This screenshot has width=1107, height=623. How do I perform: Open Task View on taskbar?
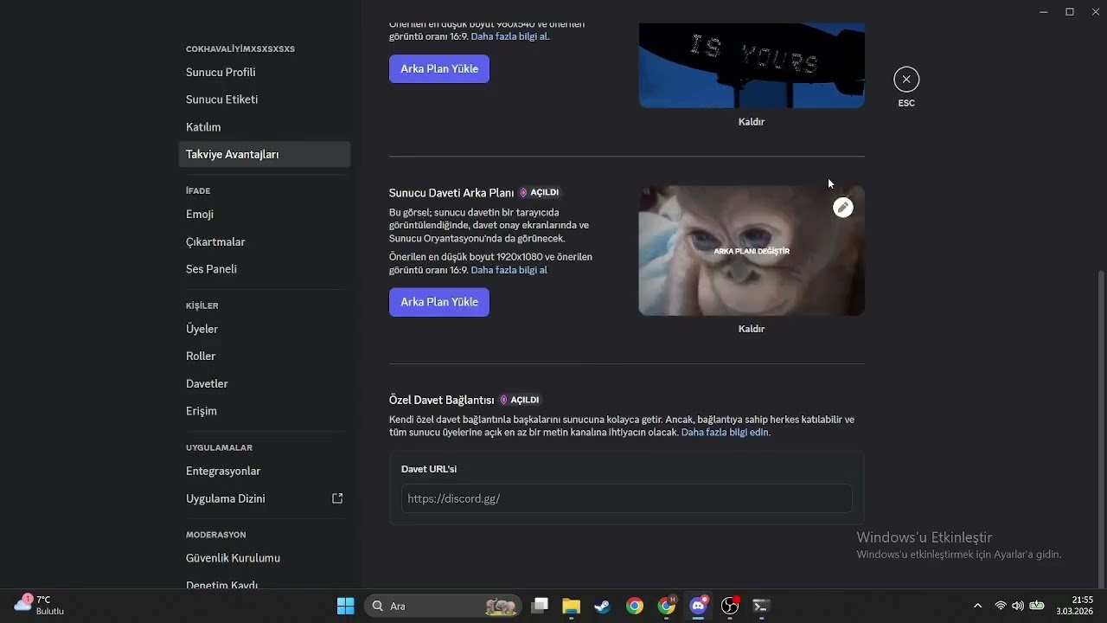coord(540,606)
